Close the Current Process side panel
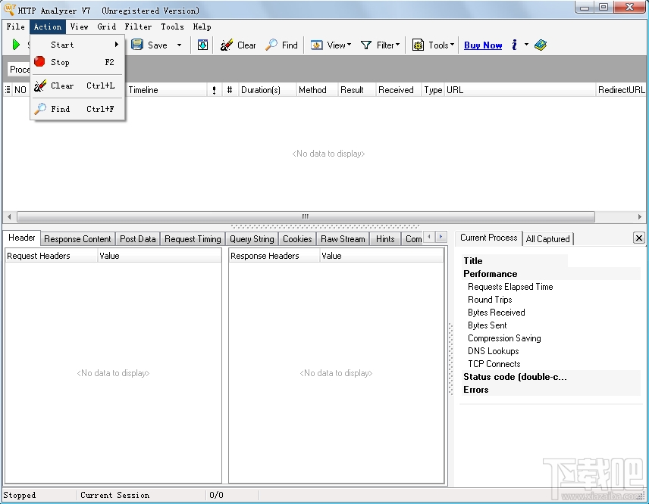Image resolution: width=649 pixels, height=504 pixels. point(639,238)
